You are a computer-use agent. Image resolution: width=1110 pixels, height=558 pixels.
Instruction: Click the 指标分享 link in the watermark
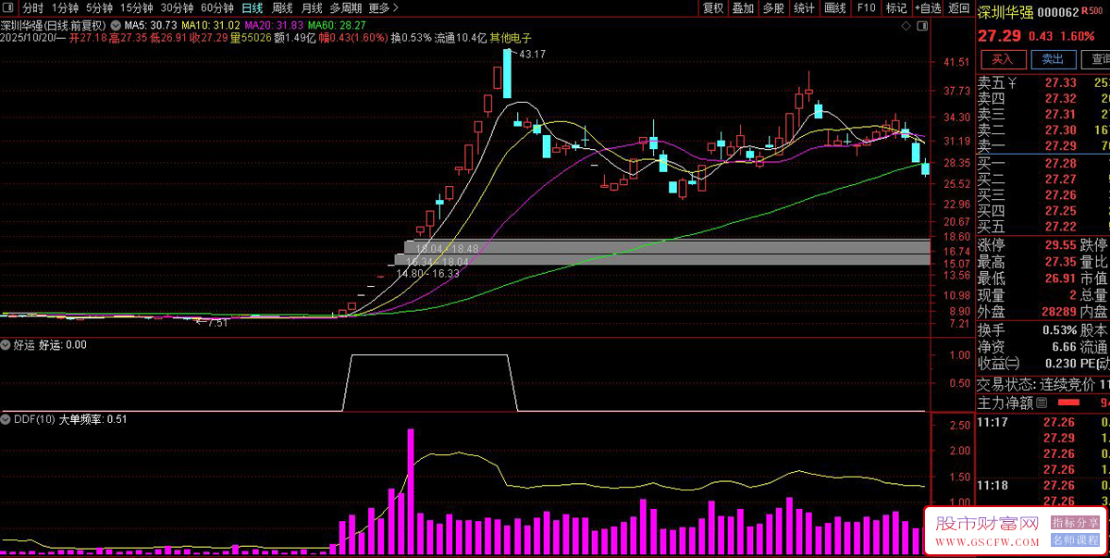pos(1076,523)
